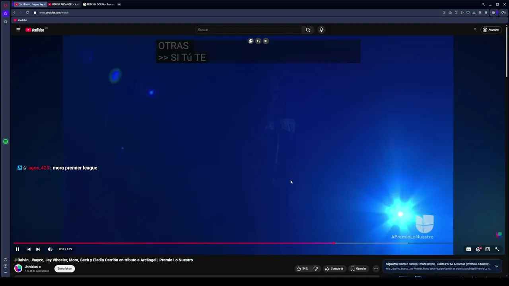
Task: Open player settings gear
Action: point(478,249)
